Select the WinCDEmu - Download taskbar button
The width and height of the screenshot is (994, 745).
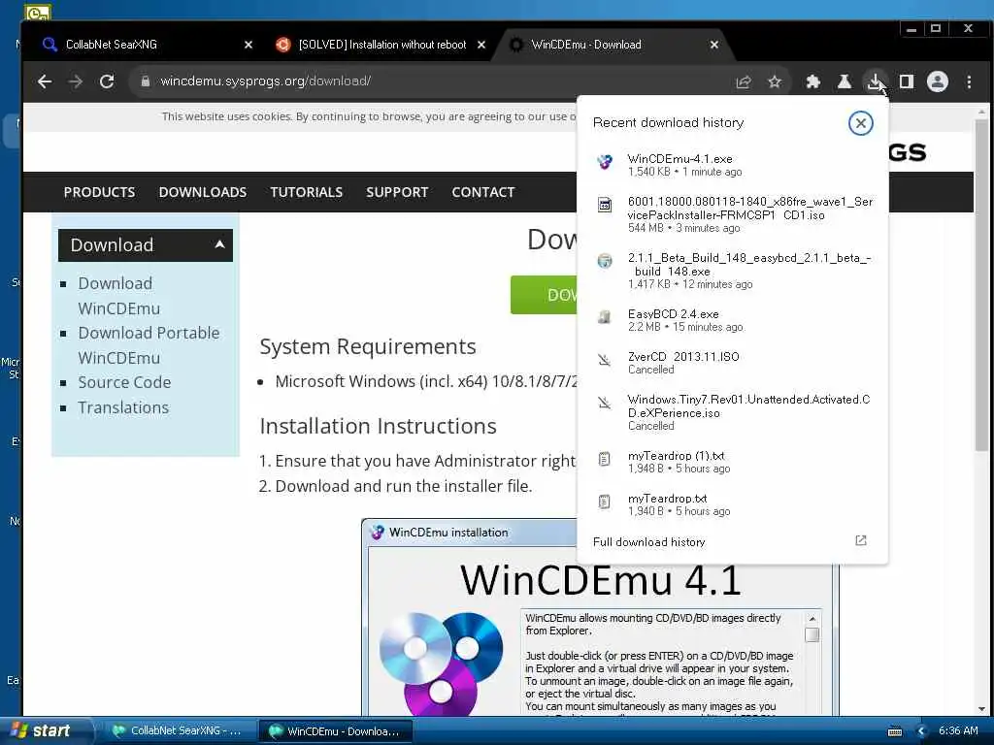pyautogui.click(x=335, y=731)
